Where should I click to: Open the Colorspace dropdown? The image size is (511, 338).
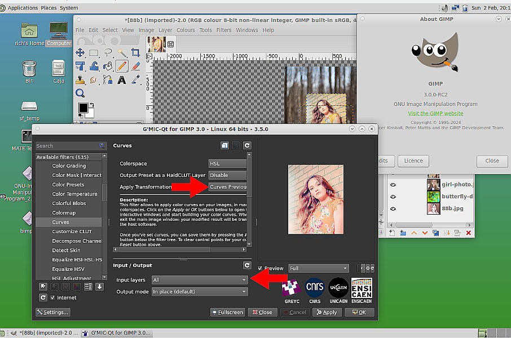tap(227, 163)
